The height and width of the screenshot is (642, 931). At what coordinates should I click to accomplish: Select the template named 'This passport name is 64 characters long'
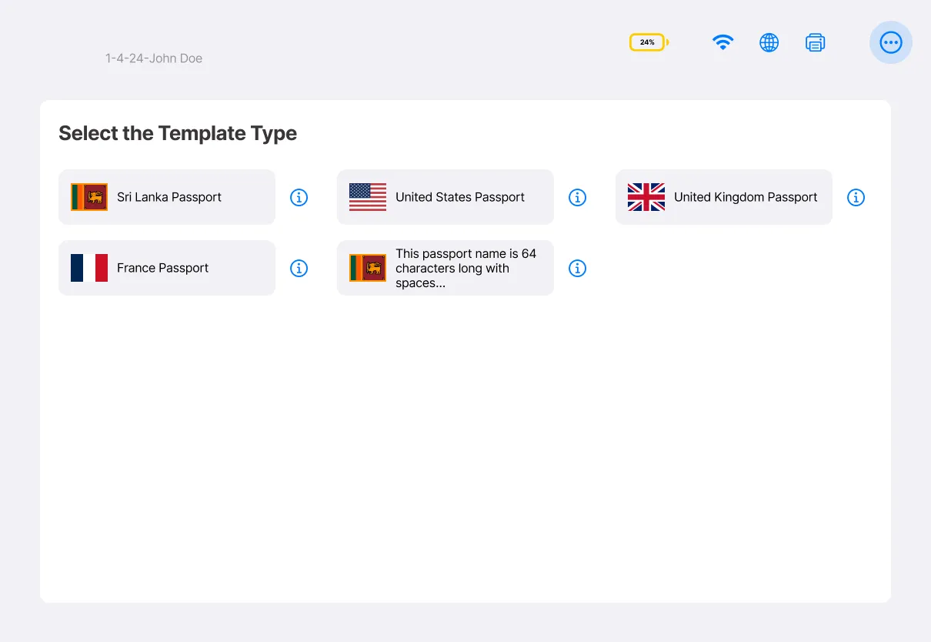pyautogui.click(x=445, y=268)
